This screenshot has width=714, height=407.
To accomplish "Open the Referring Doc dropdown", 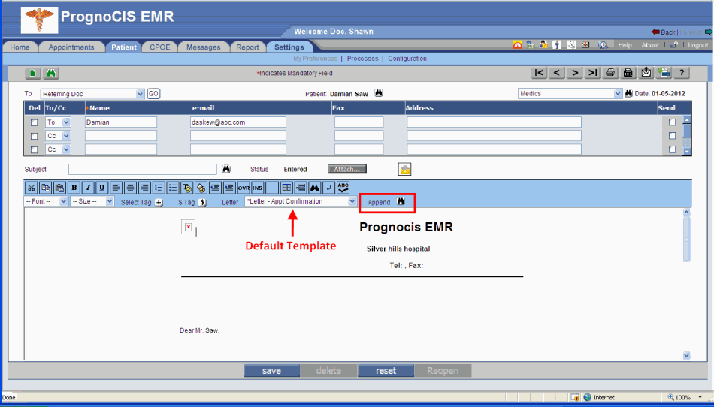I will pyautogui.click(x=92, y=94).
